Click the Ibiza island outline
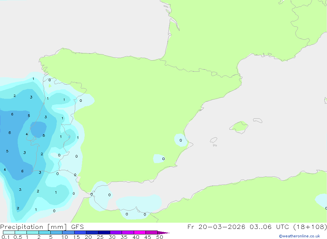Screen dimensions: 327x239 click(x=214, y=140)
